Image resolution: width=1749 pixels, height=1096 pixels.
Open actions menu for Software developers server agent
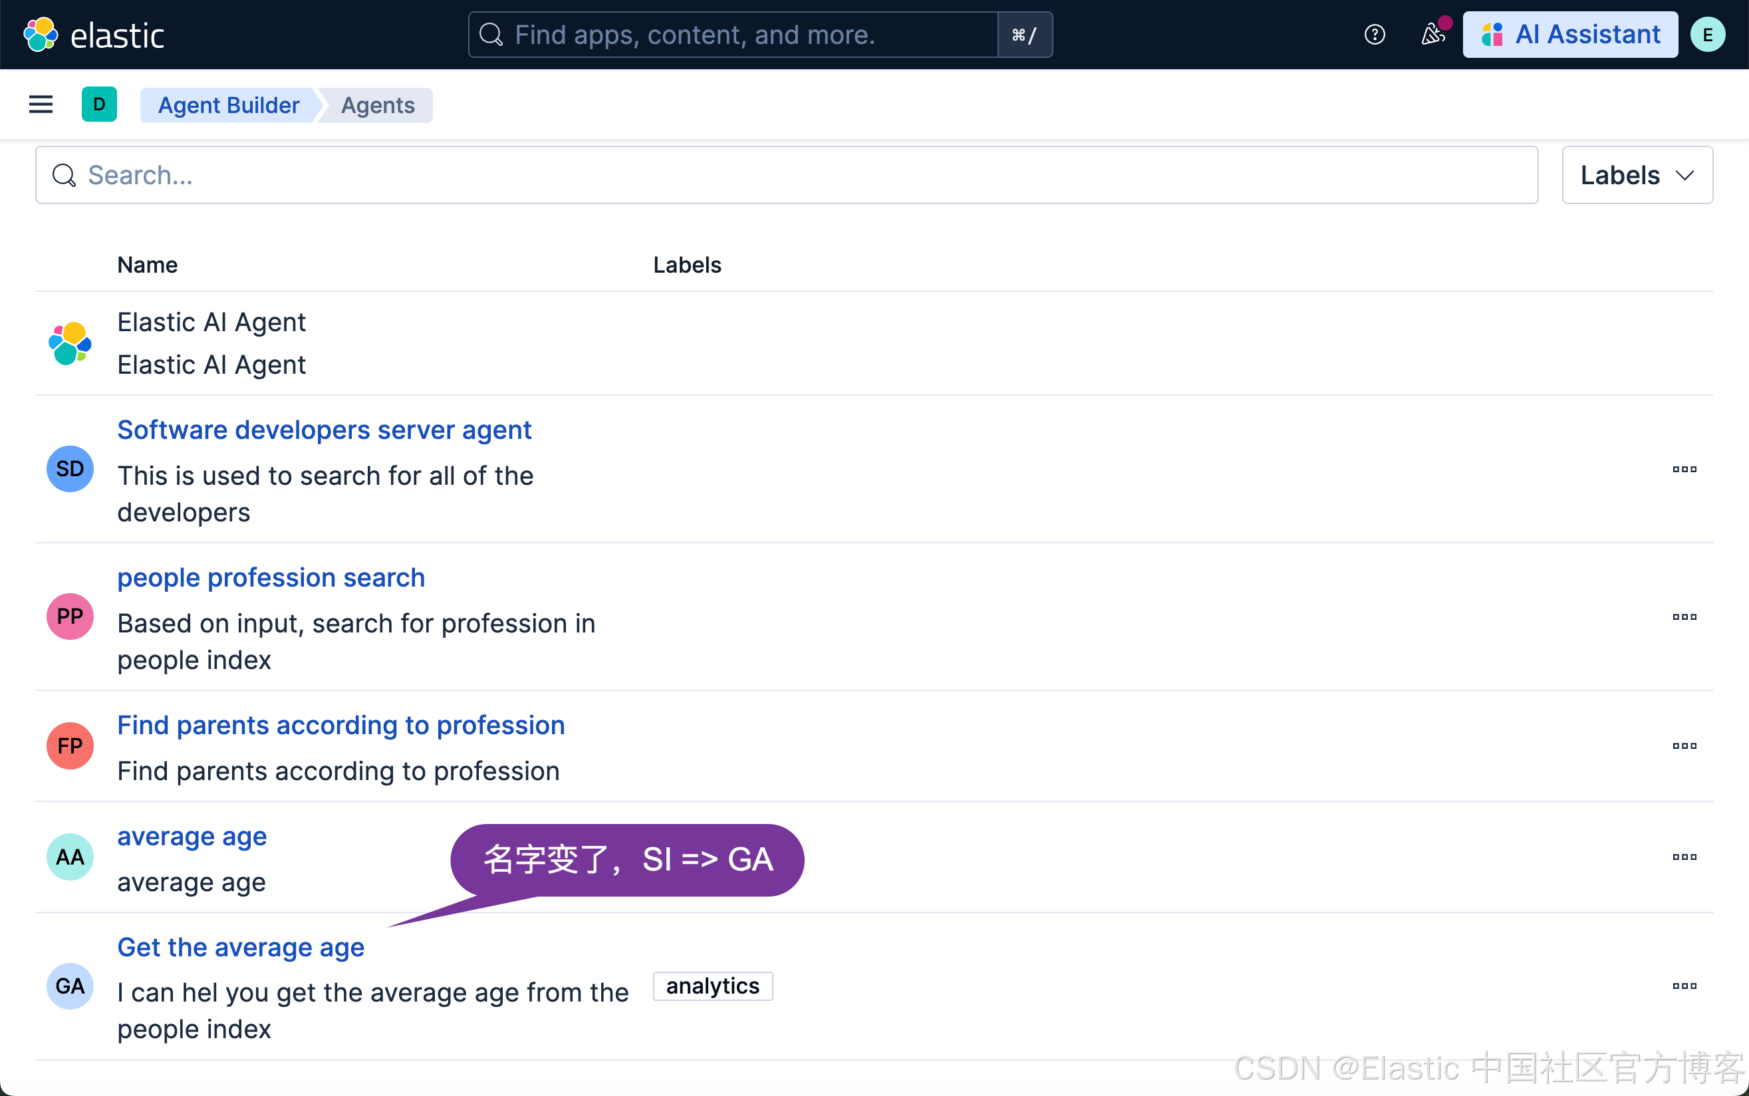coord(1684,469)
